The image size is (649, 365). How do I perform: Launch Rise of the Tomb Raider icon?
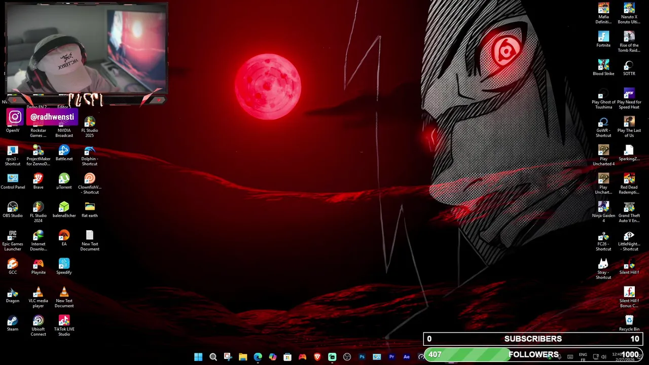629,42
